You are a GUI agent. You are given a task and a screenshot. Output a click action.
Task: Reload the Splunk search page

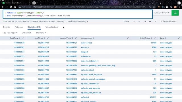click(x=11, y=7)
